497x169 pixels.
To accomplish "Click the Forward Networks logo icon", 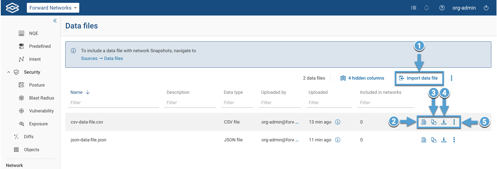I will [12, 8].
